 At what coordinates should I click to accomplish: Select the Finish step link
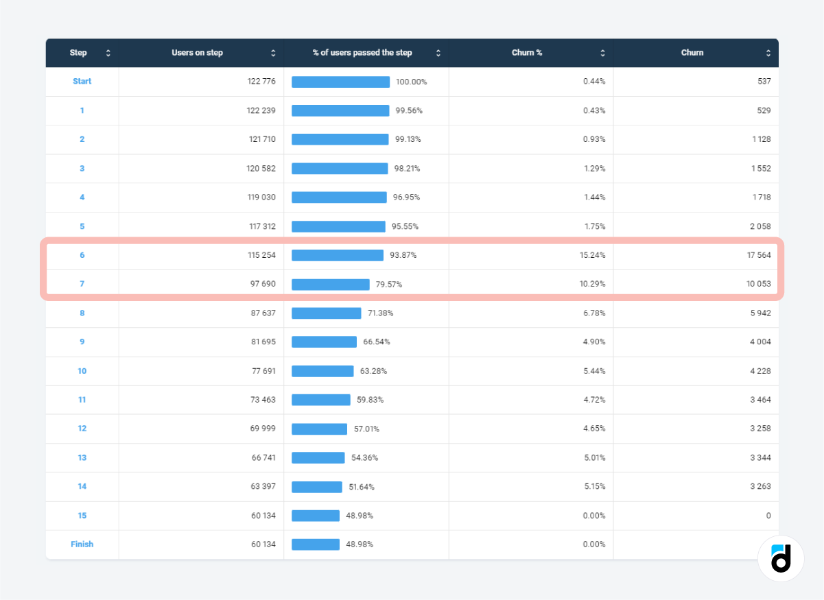coord(82,544)
